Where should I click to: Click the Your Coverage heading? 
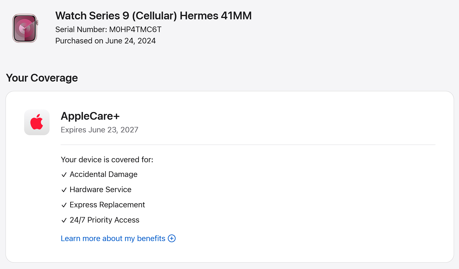[42, 78]
